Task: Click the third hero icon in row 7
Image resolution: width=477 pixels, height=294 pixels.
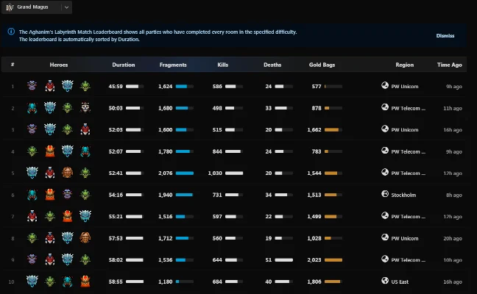Action: click(x=67, y=216)
